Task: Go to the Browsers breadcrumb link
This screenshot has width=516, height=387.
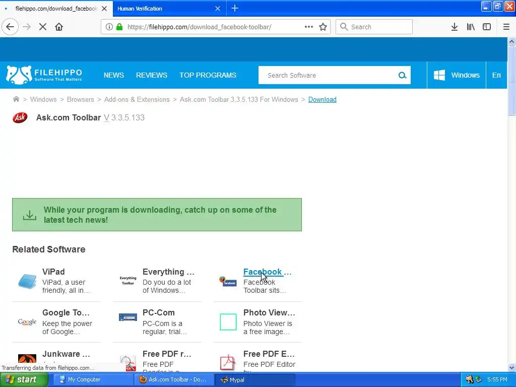Action: [80, 99]
